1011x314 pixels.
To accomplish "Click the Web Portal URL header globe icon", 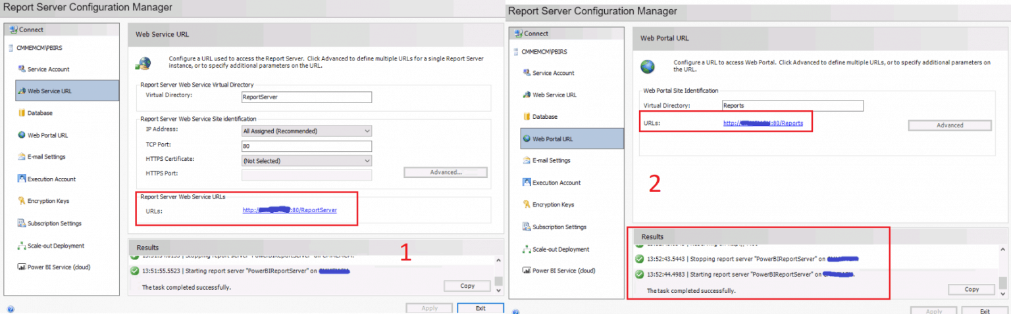I will 648,66.
